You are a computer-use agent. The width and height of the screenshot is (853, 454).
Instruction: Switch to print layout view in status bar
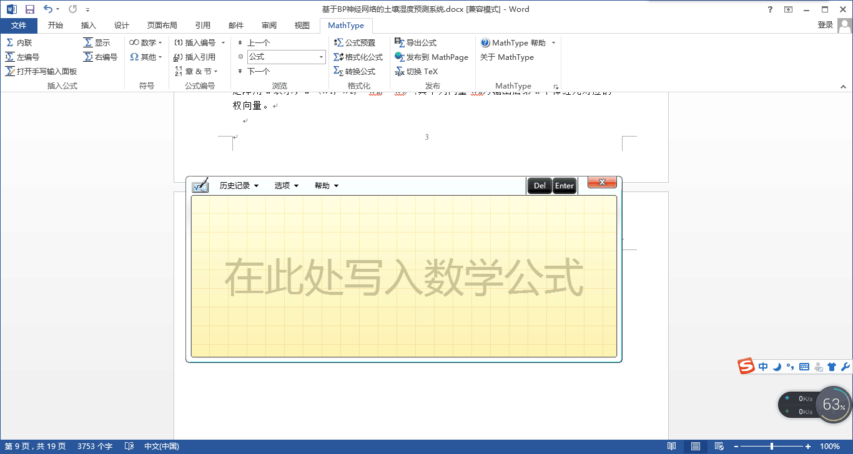pyautogui.click(x=695, y=447)
